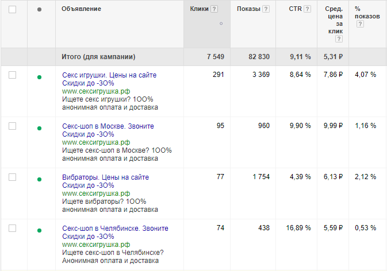Click the gray status dot in header
The image size is (387, 271).
pyautogui.click(x=39, y=10)
